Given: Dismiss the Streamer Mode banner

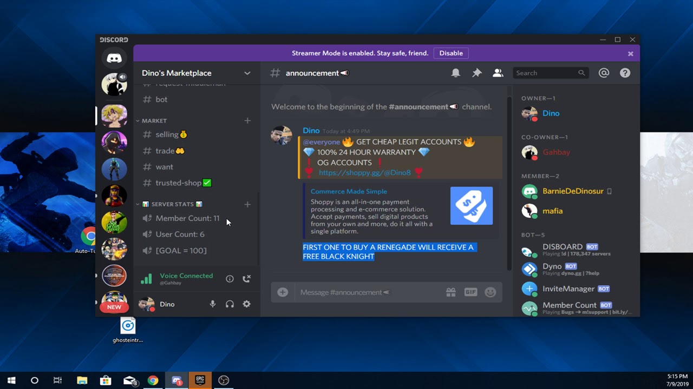Looking at the screenshot, I should (630, 53).
